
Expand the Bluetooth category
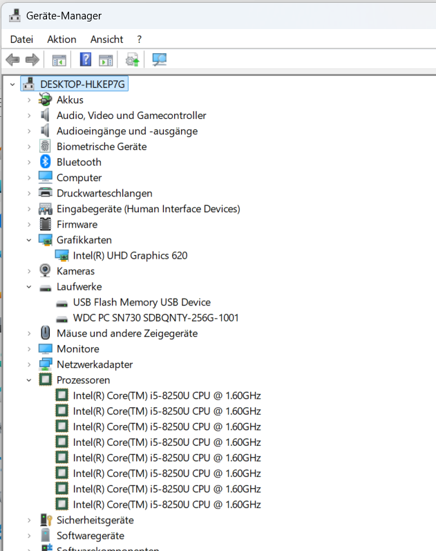tap(29, 162)
